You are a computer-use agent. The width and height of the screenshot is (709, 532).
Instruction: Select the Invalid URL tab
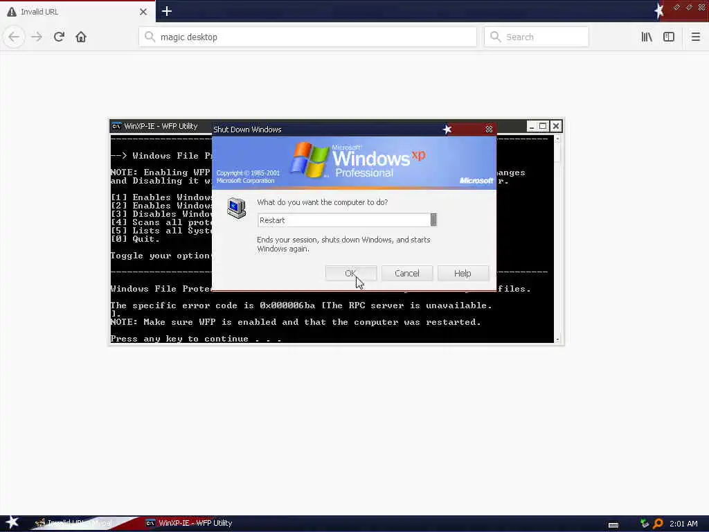78,12
